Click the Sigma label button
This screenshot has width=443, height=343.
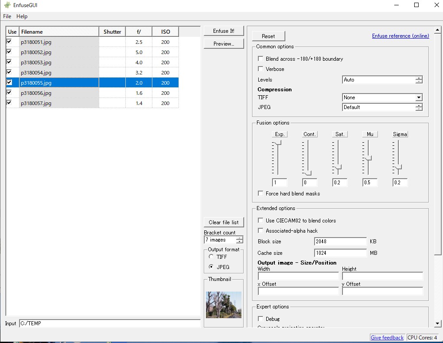[x=400, y=134]
